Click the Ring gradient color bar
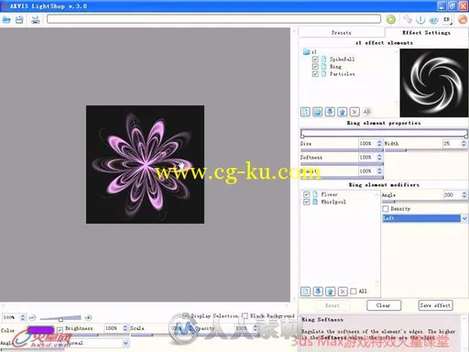Screen dimensions: 469x352 [x=384, y=133]
